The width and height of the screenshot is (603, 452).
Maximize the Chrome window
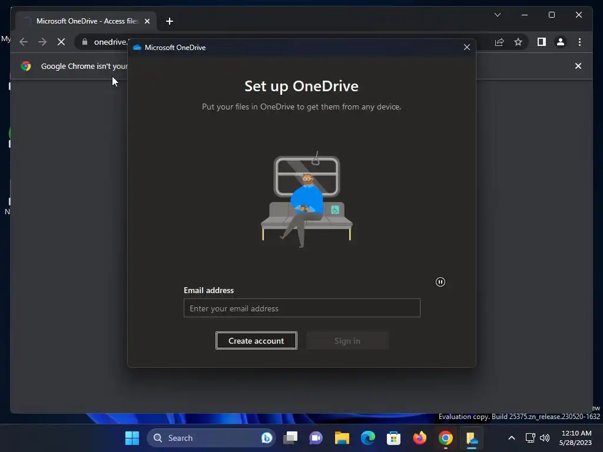point(551,15)
